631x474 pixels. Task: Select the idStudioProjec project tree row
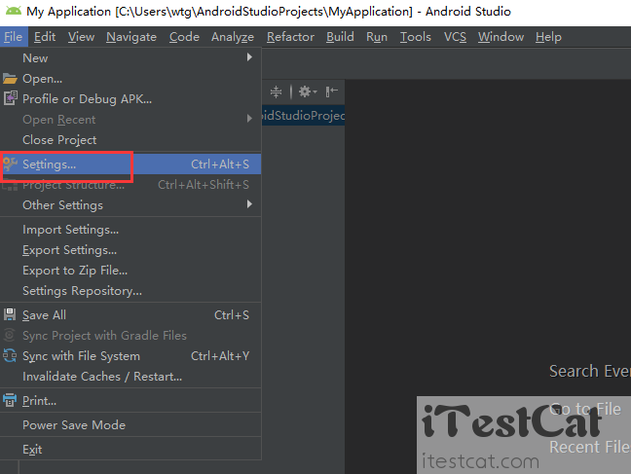coord(304,116)
